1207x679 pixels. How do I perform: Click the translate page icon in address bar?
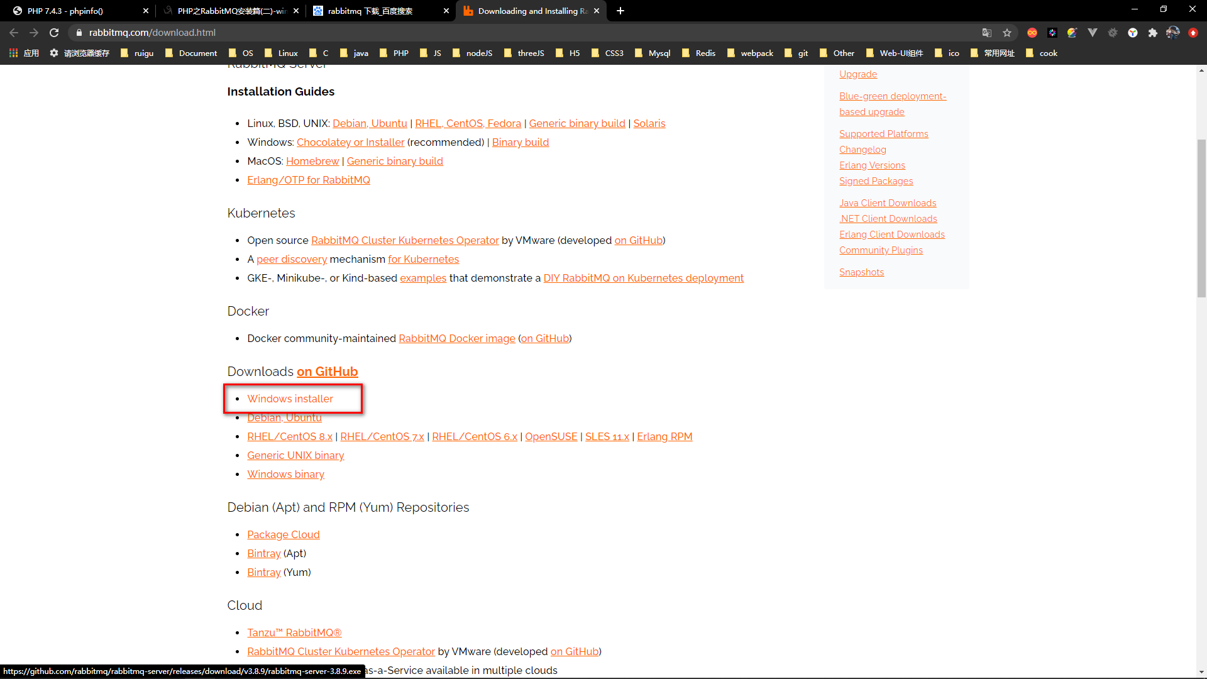click(x=987, y=33)
